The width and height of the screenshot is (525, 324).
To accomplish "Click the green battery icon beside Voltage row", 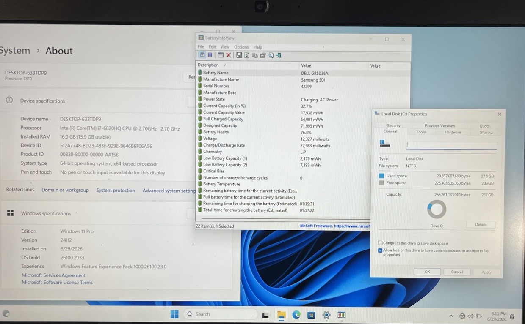I will point(200,139).
